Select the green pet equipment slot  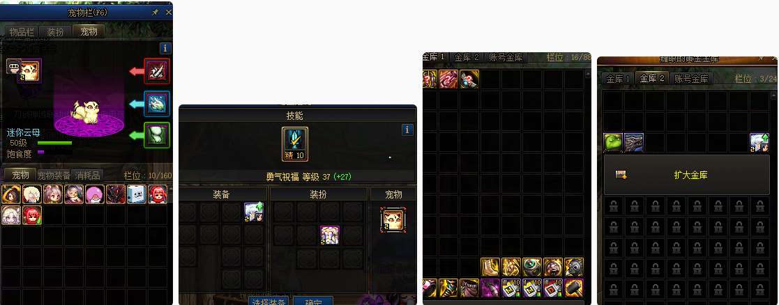[x=157, y=135]
